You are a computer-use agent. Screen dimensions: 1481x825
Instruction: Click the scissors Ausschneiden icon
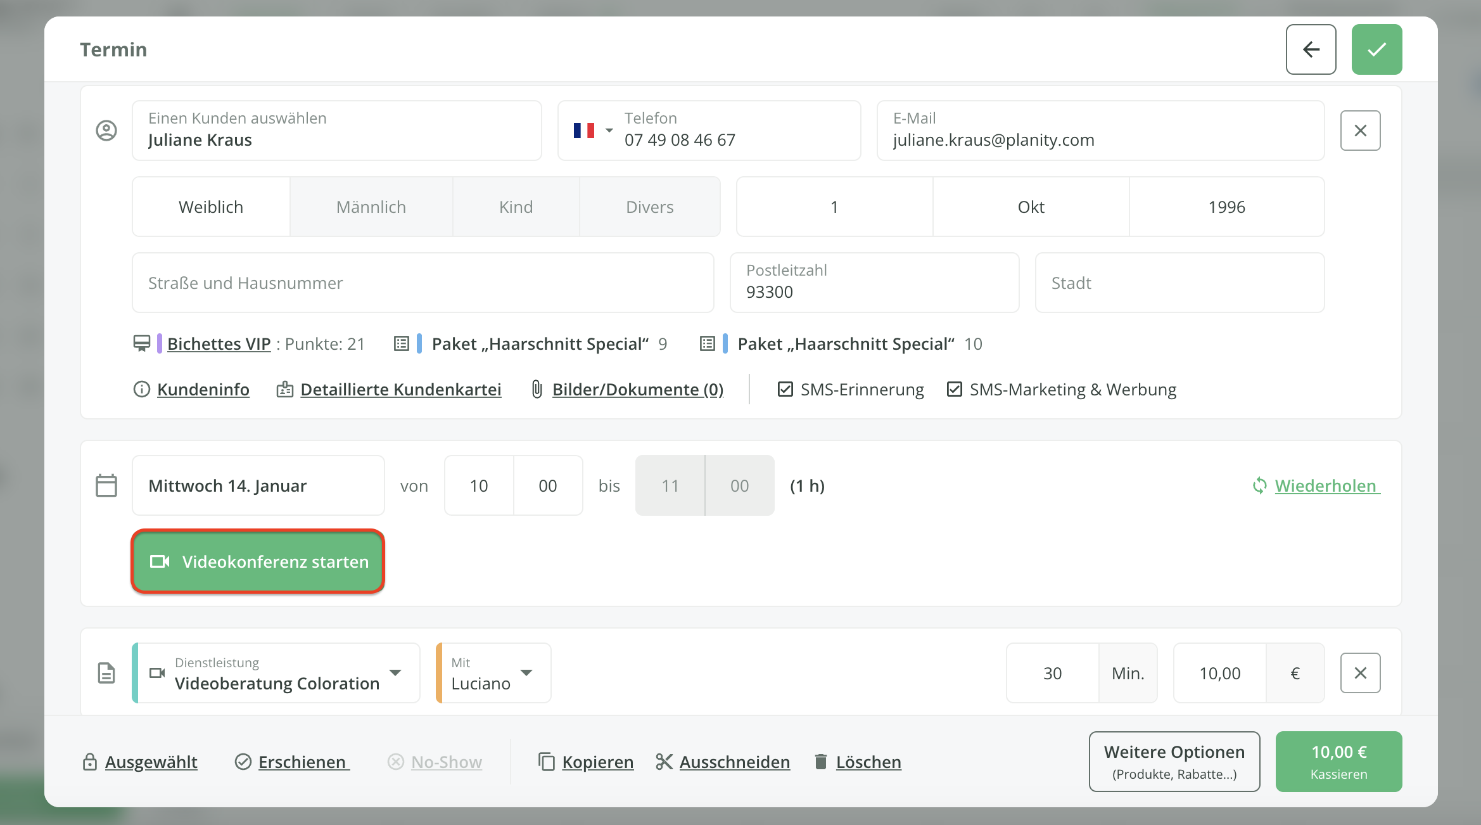(664, 762)
